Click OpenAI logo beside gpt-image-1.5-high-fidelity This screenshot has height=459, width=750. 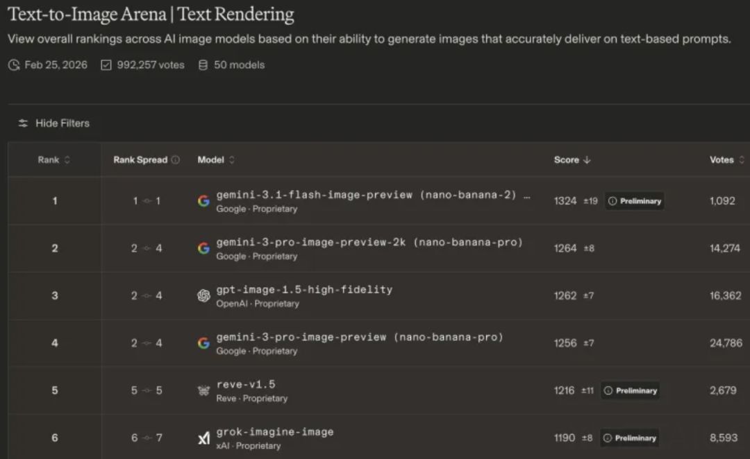(x=203, y=296)
